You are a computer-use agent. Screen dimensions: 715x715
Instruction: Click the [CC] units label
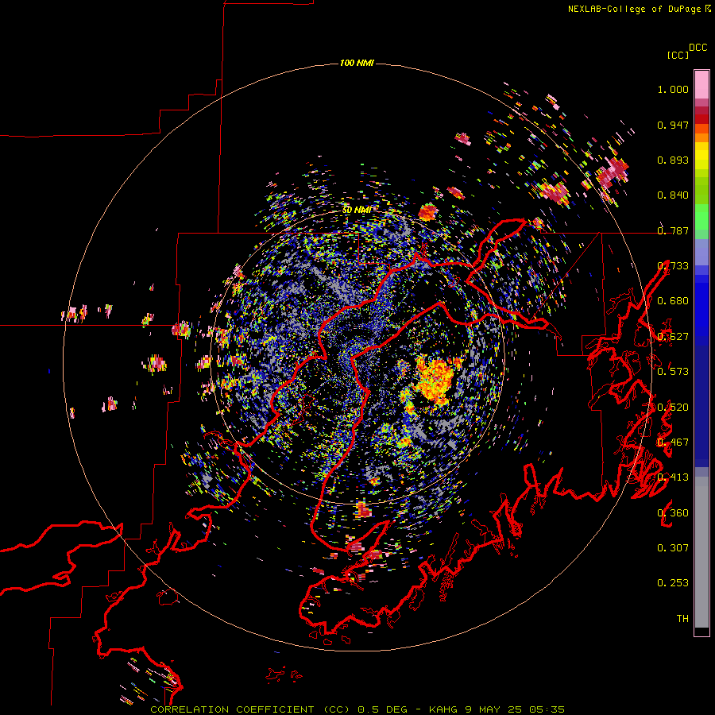coord(678,55)
